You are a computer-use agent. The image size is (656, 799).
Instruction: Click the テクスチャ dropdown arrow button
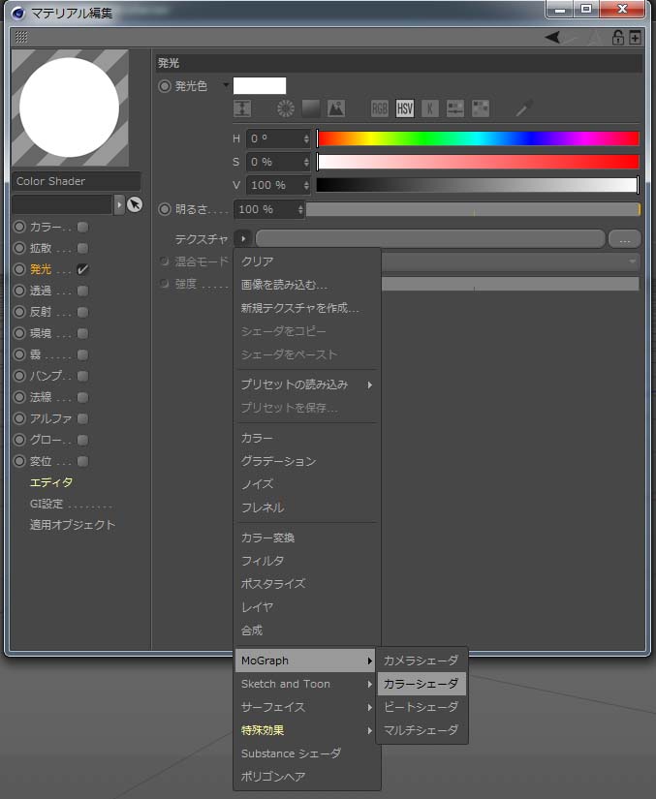242,238
